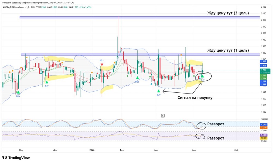Click the orange dot above the 1 цель zone
Image resolution: width=273 pixels, height=163 pixels.
[x=181, y=55]
